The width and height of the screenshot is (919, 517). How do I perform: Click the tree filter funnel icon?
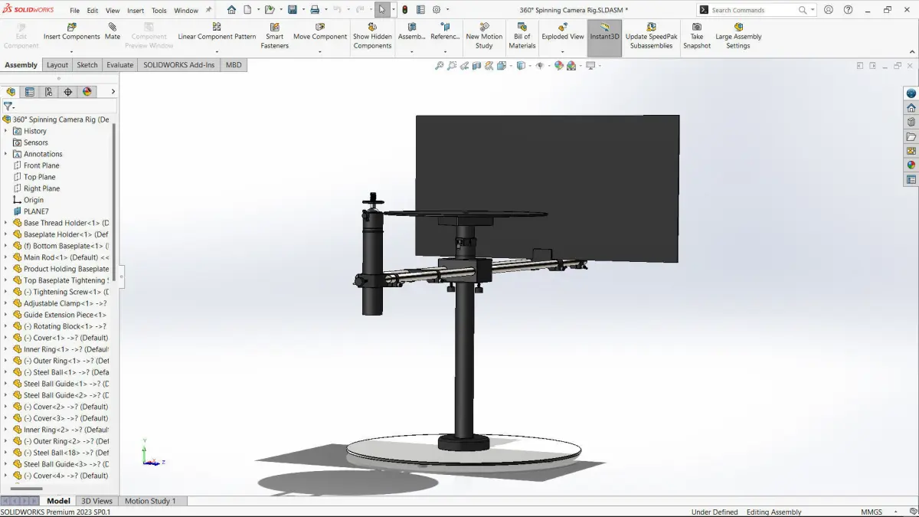tap(8, 106)
